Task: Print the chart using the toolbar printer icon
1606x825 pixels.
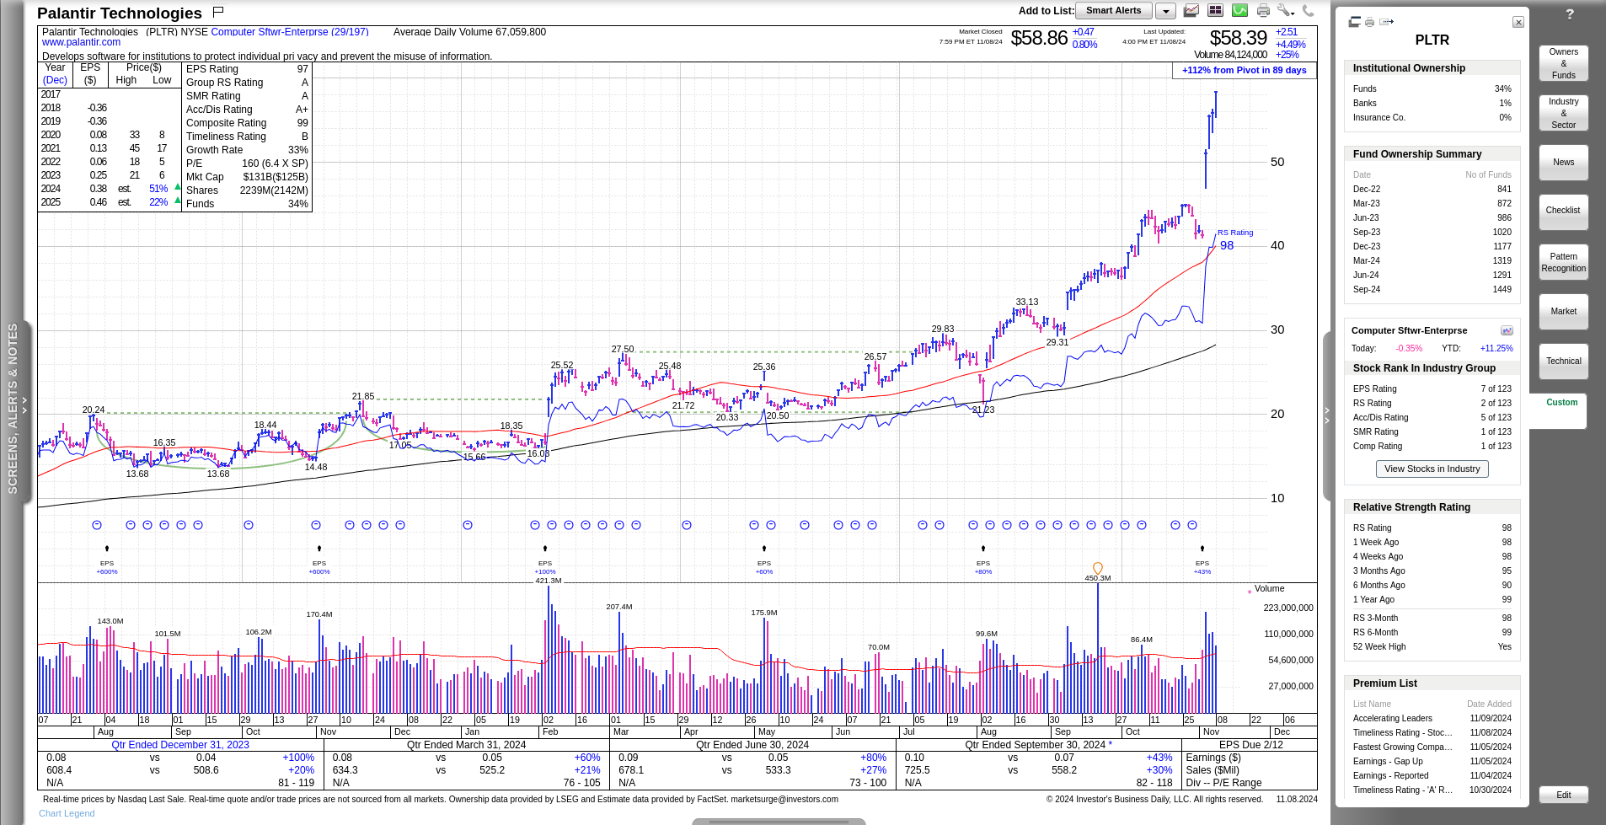Action: pos(1263,10)
